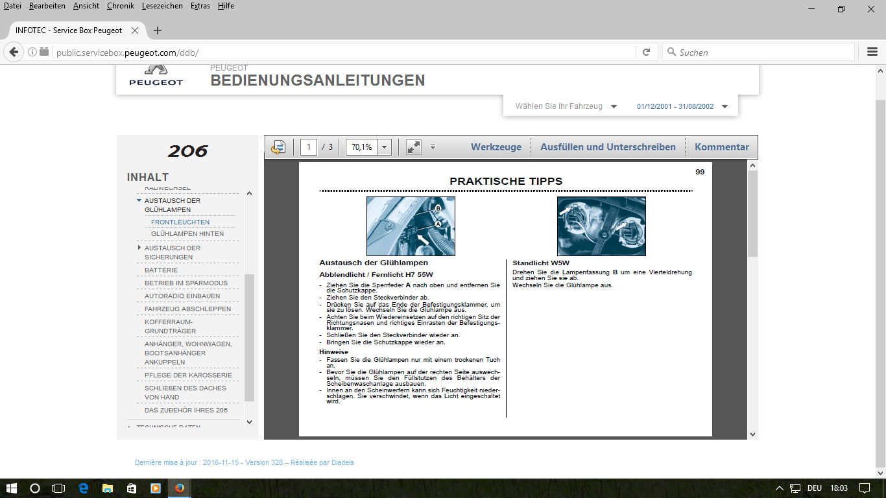
Task: Open the 'Wählen Sie Ihr Fahrzeug' dropdown
Action: pyautogui.click(x=565, y=106)
